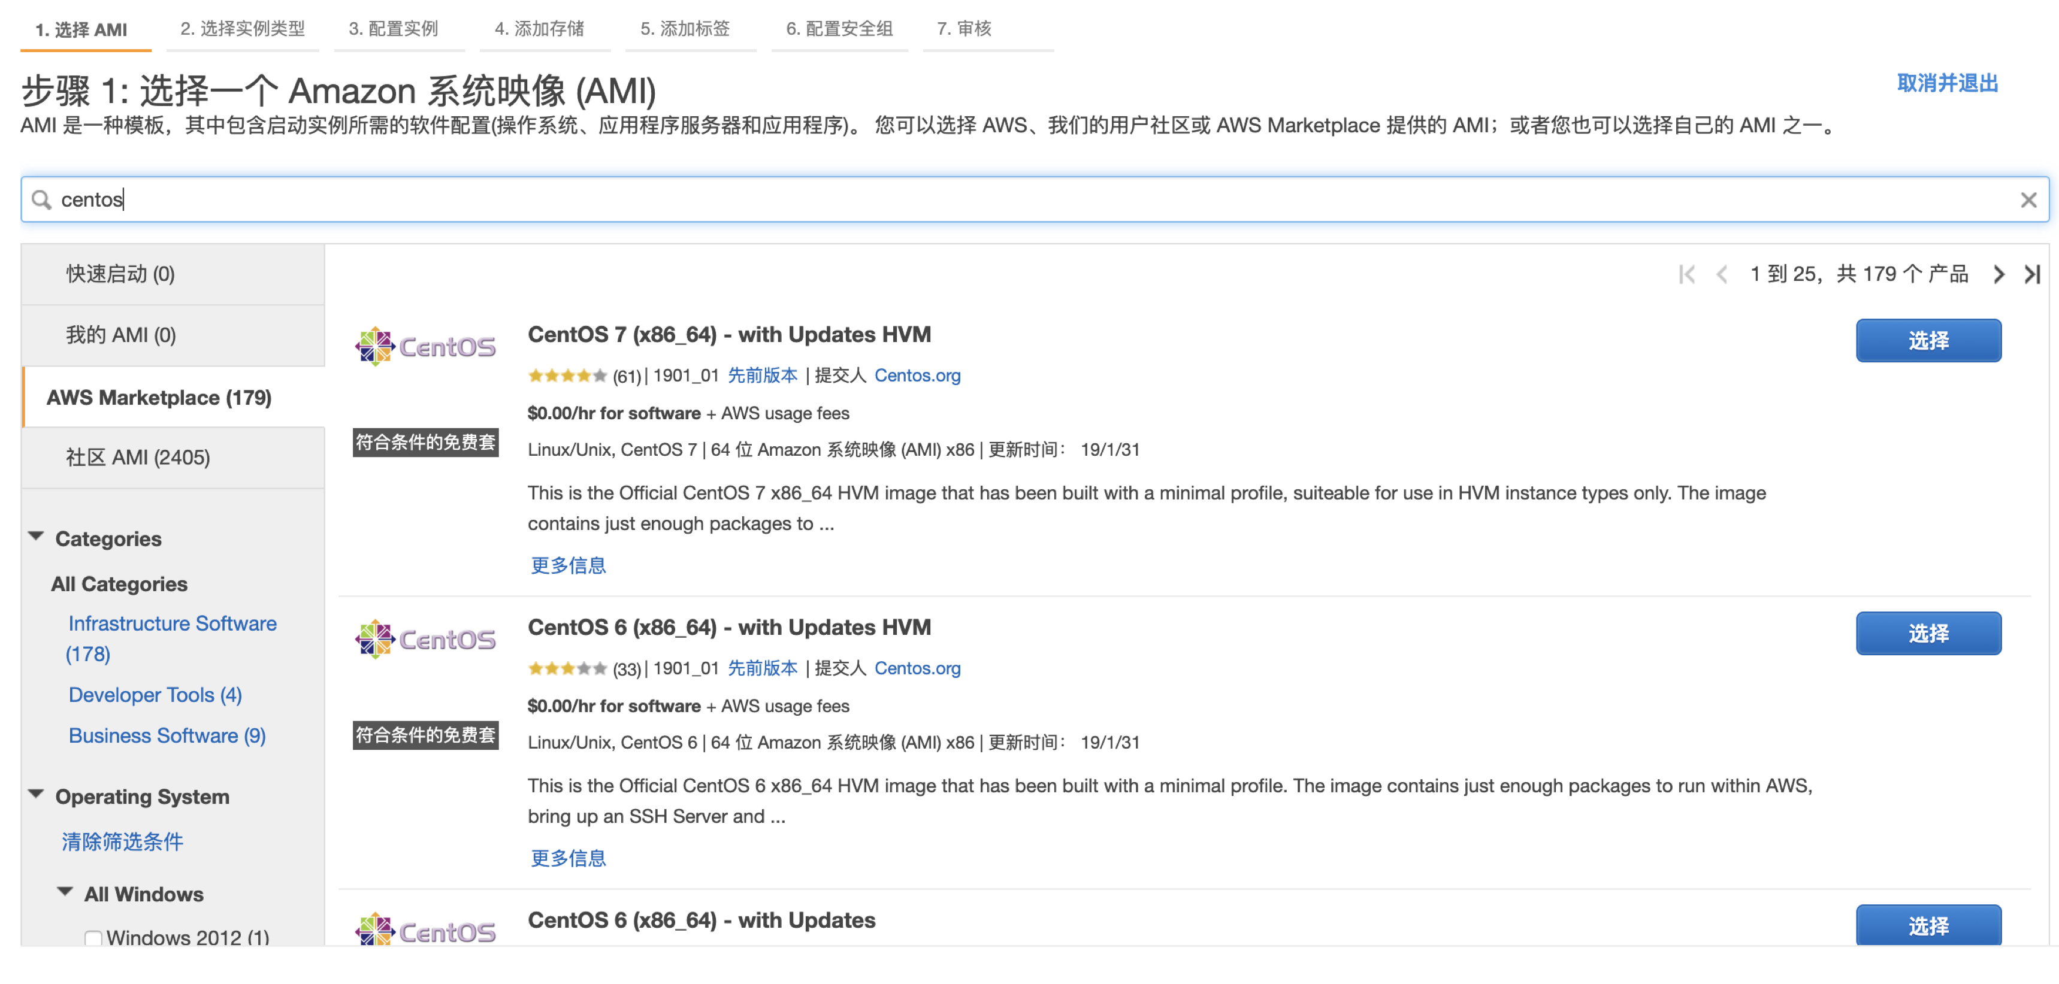Click the search magnifier icon
This screenshot has height=984, width=2059.
(x=41, y=199)
